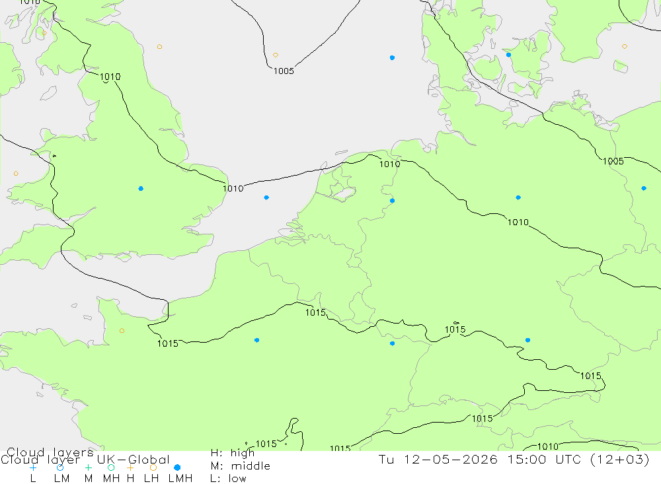Click the 1010 isobar label over eastern Germany

click(x=518, y=223)
